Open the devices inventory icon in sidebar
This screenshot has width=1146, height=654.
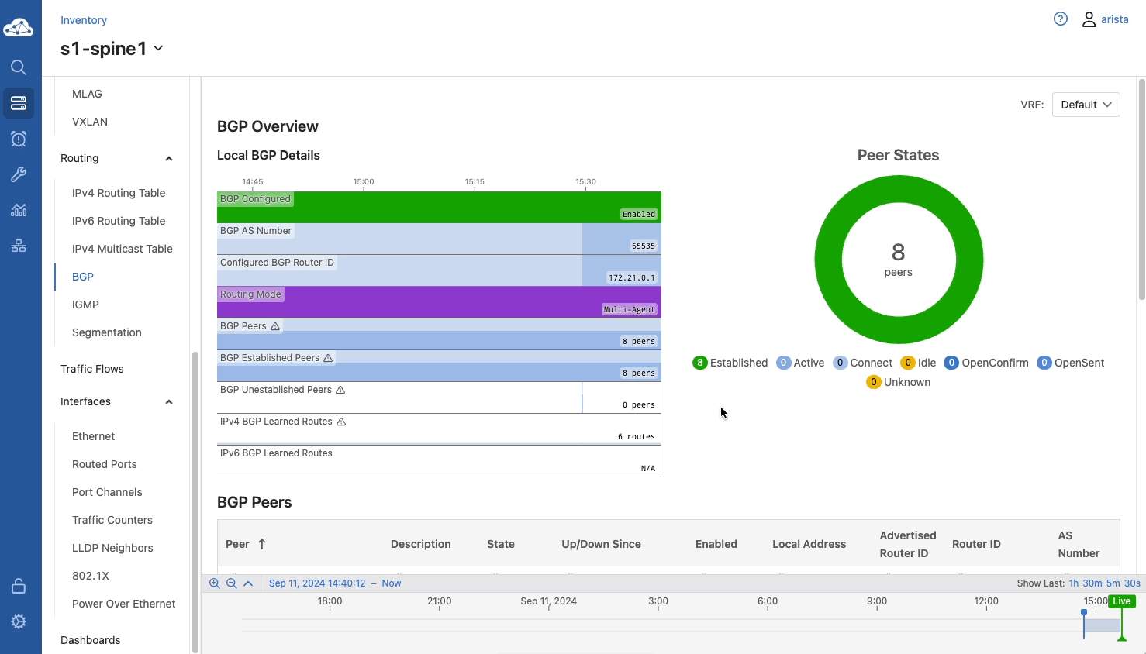tap(19, 103)
